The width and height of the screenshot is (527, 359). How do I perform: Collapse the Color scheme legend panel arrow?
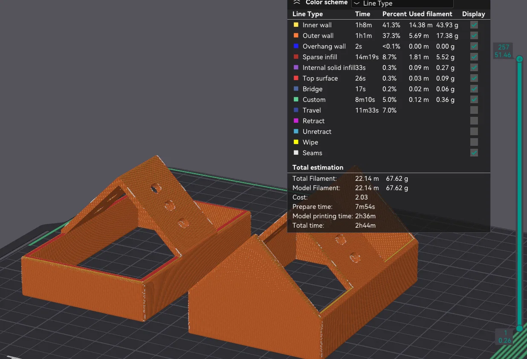coord(297,2)
